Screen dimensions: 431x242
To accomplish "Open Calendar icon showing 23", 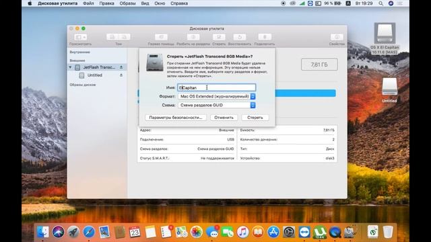I will (135, 232).
